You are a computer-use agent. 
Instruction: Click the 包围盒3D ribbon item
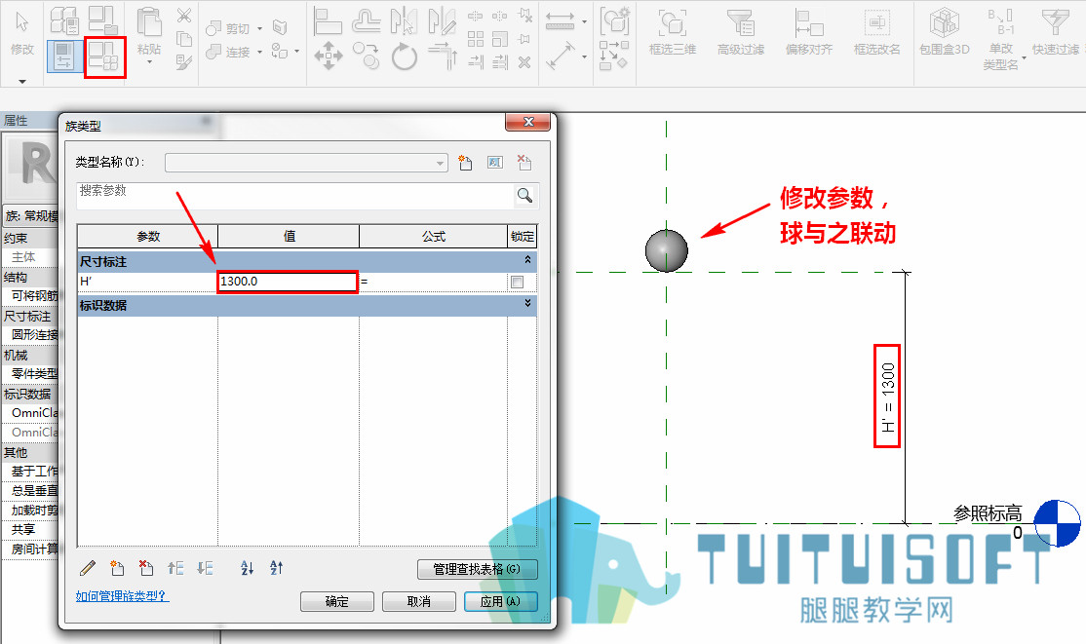pos(944,32)
